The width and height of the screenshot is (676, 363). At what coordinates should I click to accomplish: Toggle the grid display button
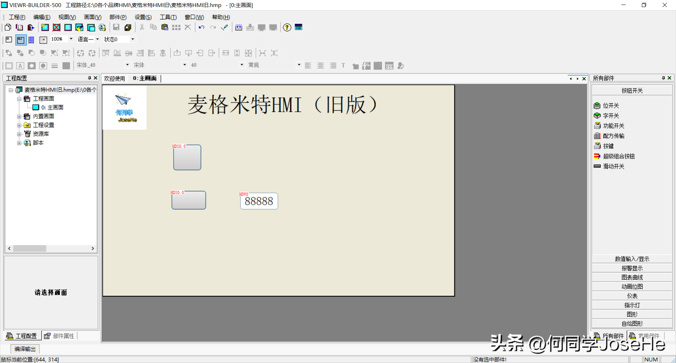point(43,40)
